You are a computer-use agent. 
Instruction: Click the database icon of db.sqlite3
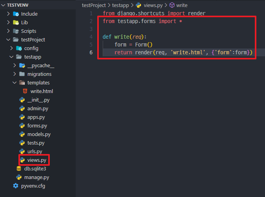(x=19, y=168)
